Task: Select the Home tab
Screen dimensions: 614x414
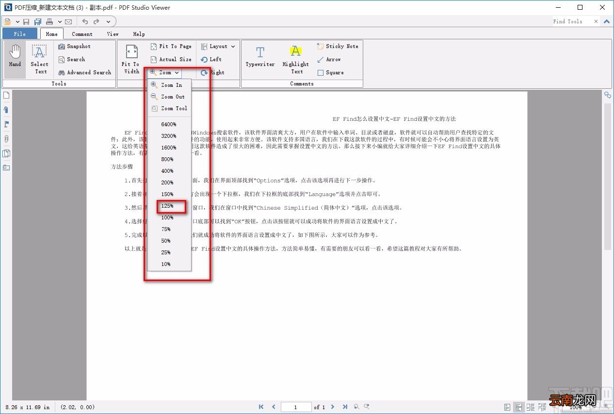Action: 51,34
